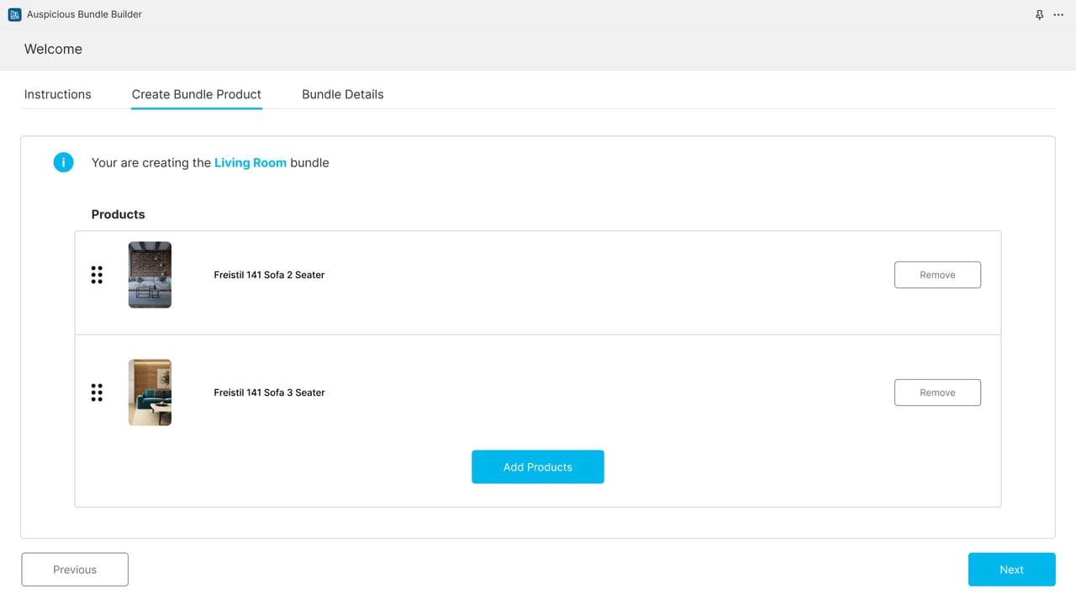Viewport: 1076px width, 605px height.
Task: Go back with the Previous button
Action: point(75,570)
